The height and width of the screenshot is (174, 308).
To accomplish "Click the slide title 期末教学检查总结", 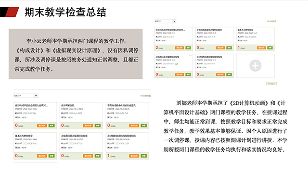I will pyautogui.click(x=65, y=12).
